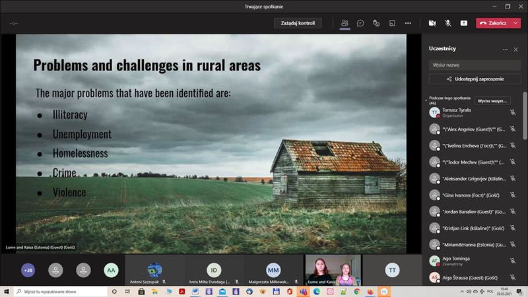Select Antoni Szczupak participant tile
The width and height of the screenshot is (528, 297).
(x=154, y=270)
